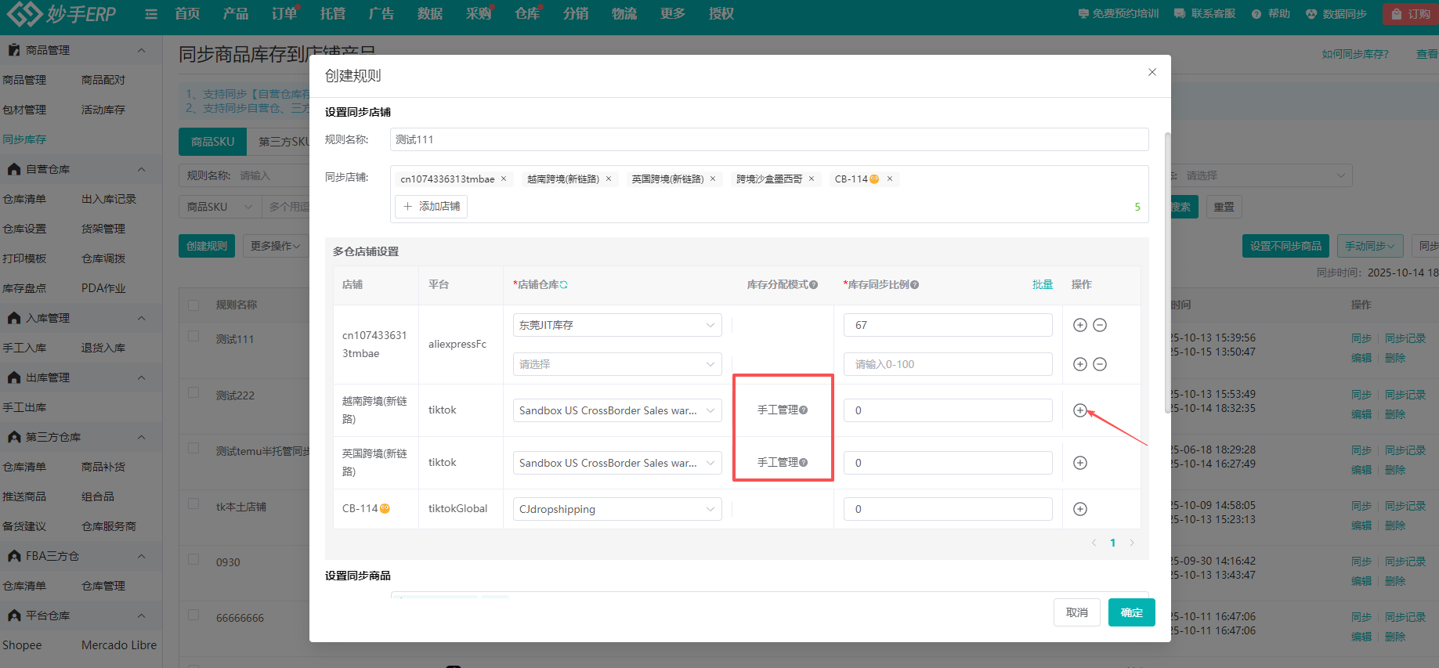Remove 越南跨境(新链路) store tag

pyautogui.click(x=609, y=179)
